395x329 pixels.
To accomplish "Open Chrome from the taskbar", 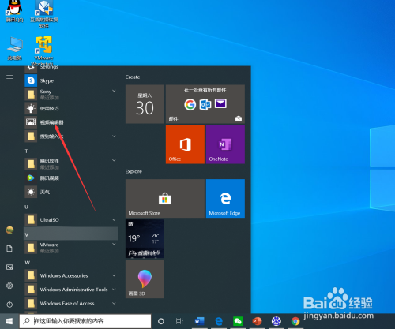I will [x=295, y=321].
